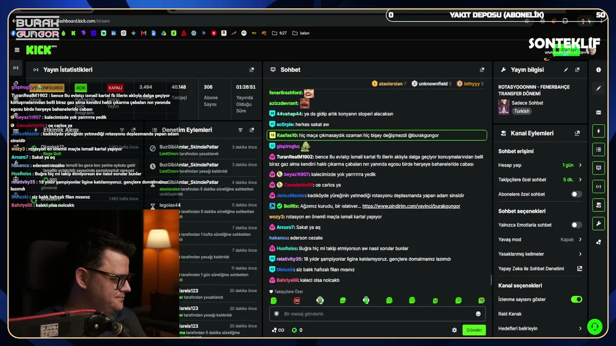The height and width of the screenshot is (346, 616).
Task: Enable Yalnızca Emotlarla sohbet switch
Action: (576, 225)
